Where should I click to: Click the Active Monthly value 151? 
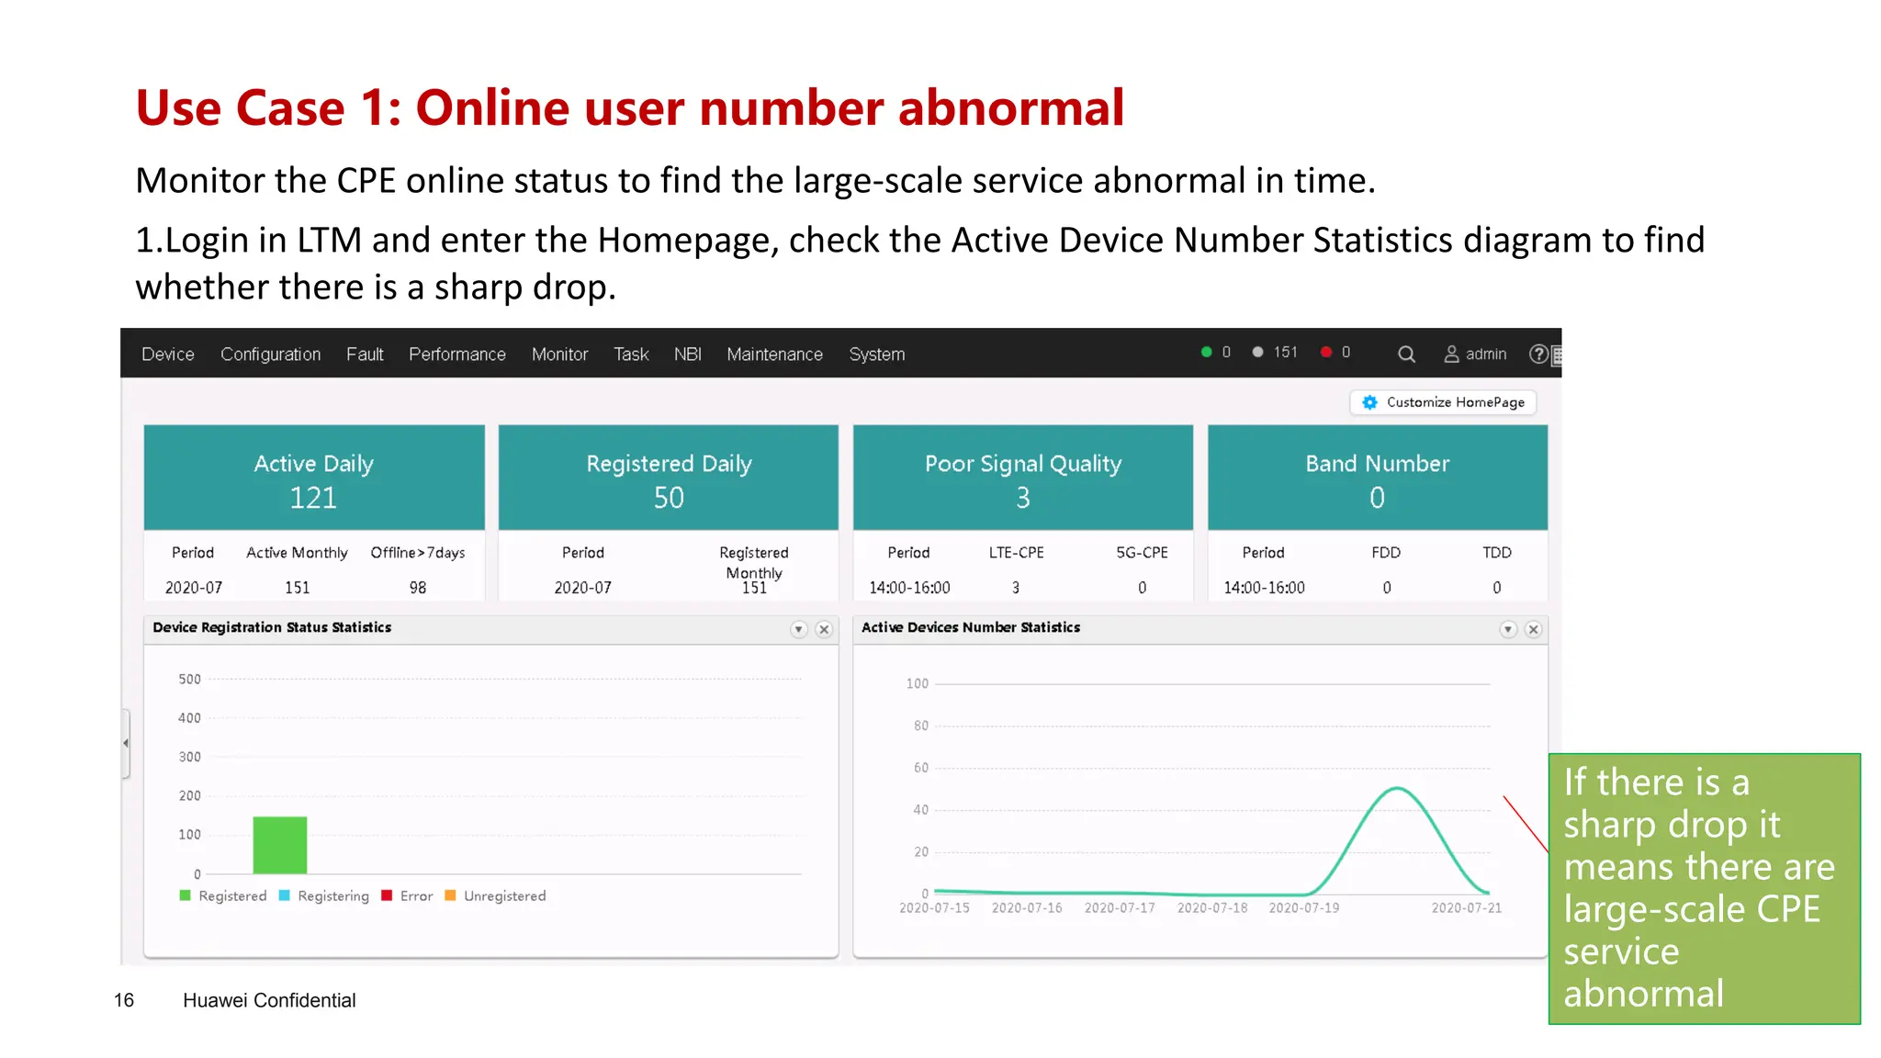[x=297, y=588]
